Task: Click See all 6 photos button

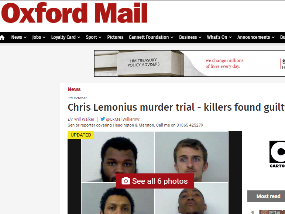Action: click(x=155, y=181)
